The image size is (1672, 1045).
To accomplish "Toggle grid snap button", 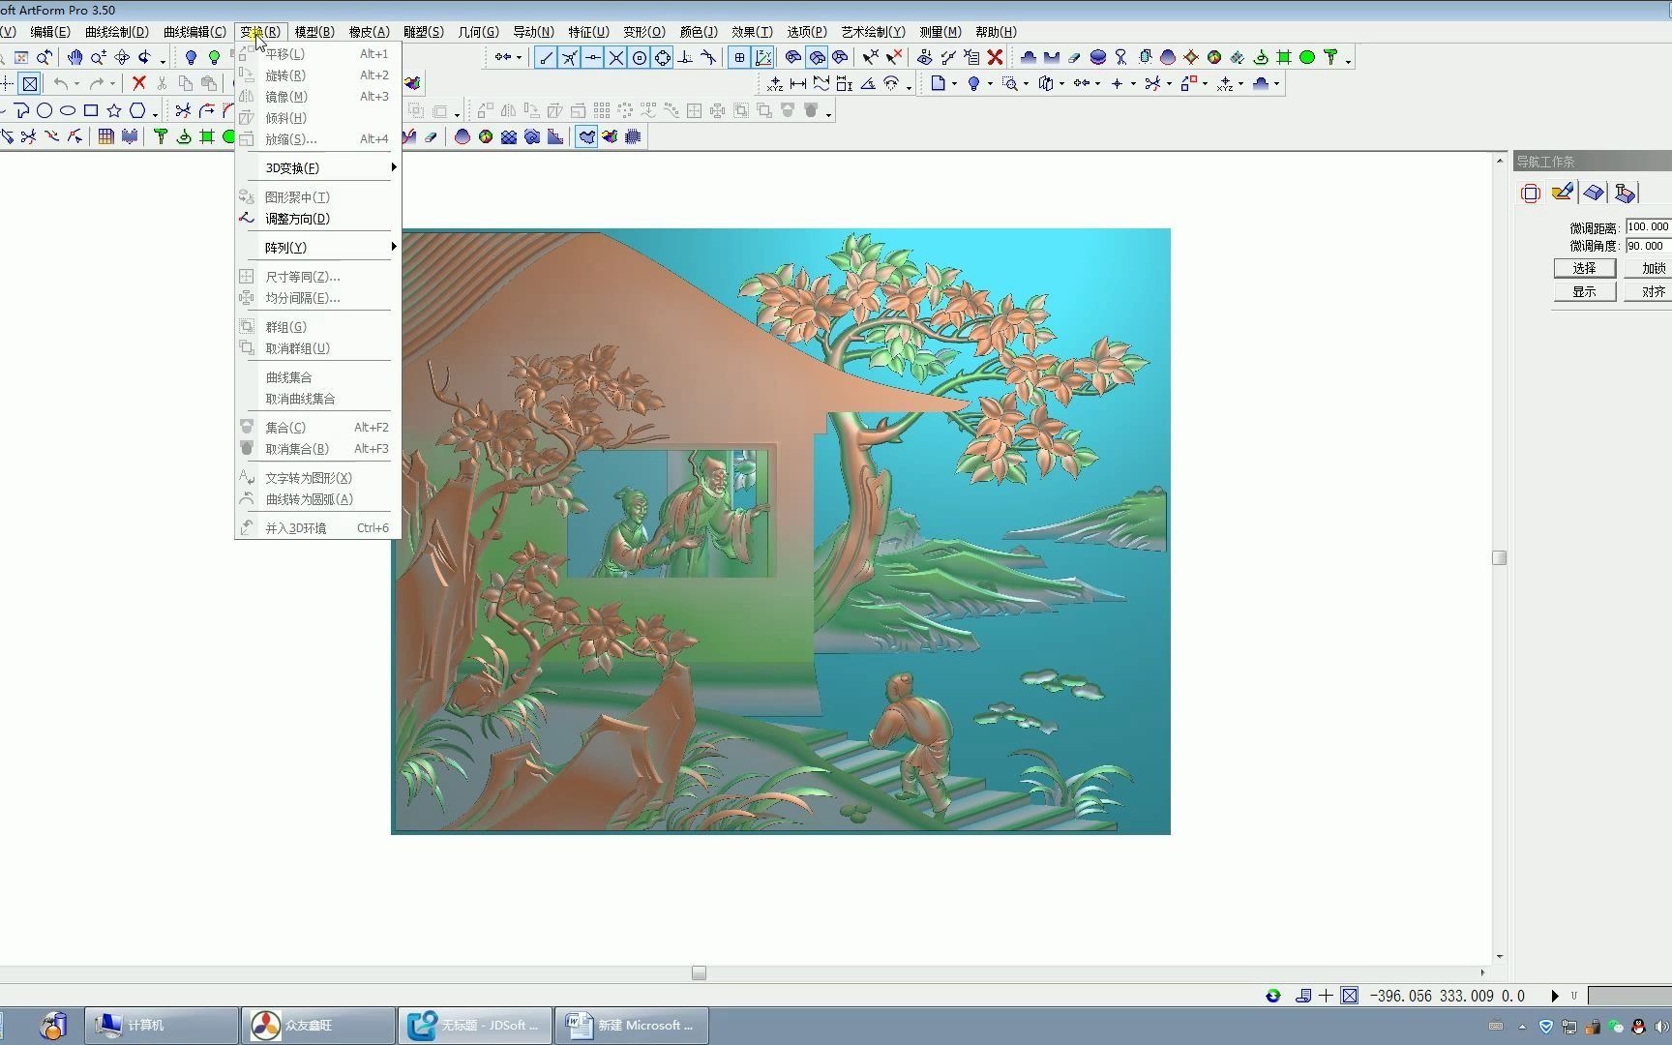I will [x=739, y=58].
